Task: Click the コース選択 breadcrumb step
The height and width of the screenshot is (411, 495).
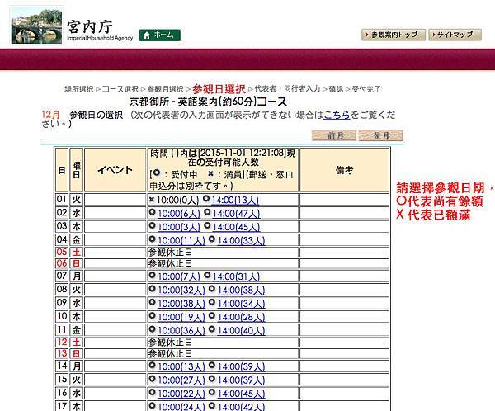Action: coord(120,89)
